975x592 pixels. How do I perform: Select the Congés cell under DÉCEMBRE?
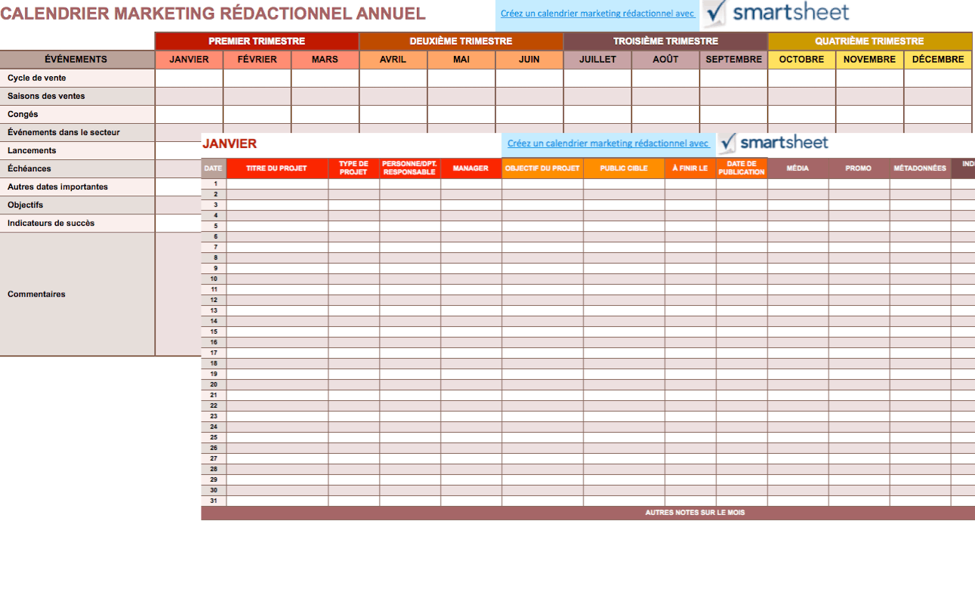938,114
